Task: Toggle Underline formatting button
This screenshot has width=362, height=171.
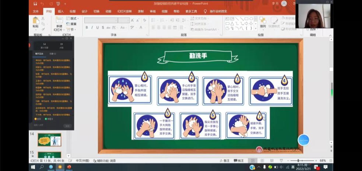Action: point(97,28)
